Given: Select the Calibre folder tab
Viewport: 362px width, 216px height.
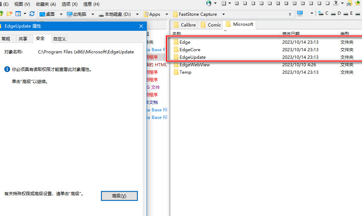Looking at the screenshot, I should (x=185, y=25).
